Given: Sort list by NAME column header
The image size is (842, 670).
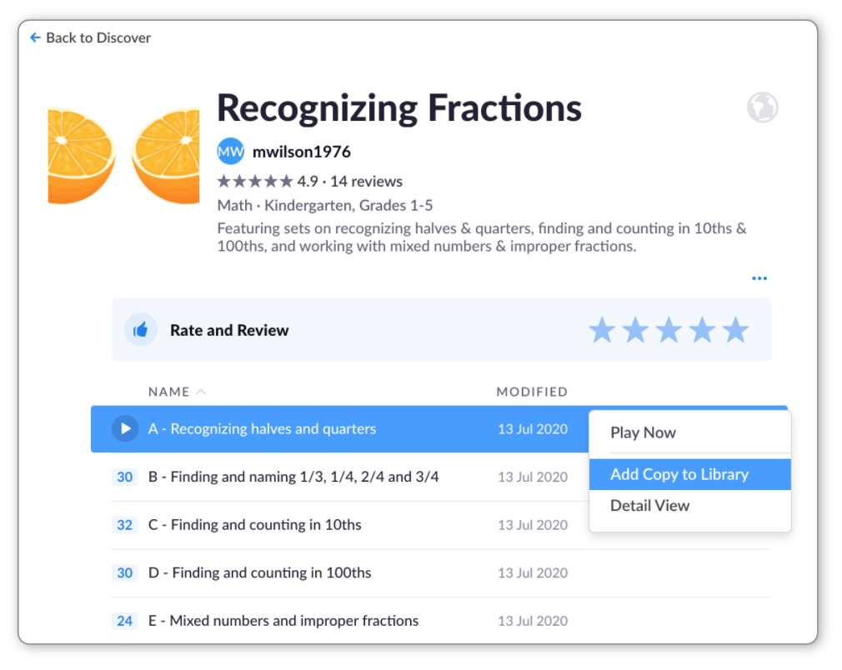Looking at the screenshot, I should click(x=169, y=392).
